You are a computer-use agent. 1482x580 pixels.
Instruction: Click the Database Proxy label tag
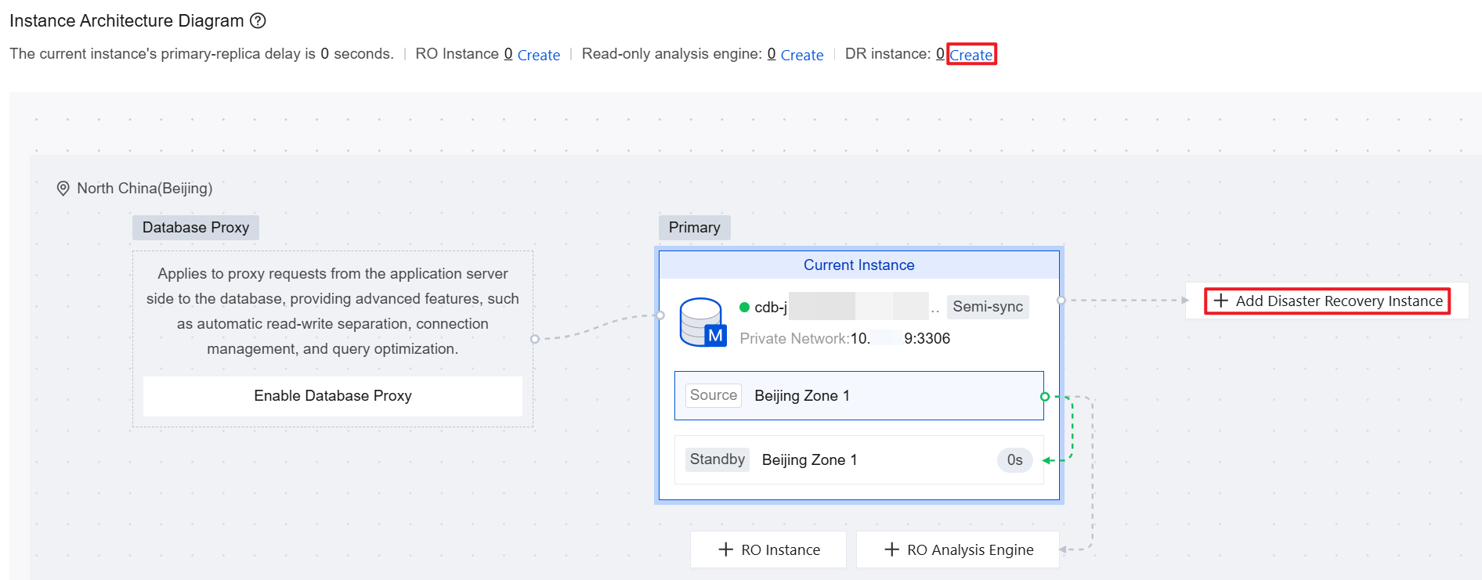(196, 228)
